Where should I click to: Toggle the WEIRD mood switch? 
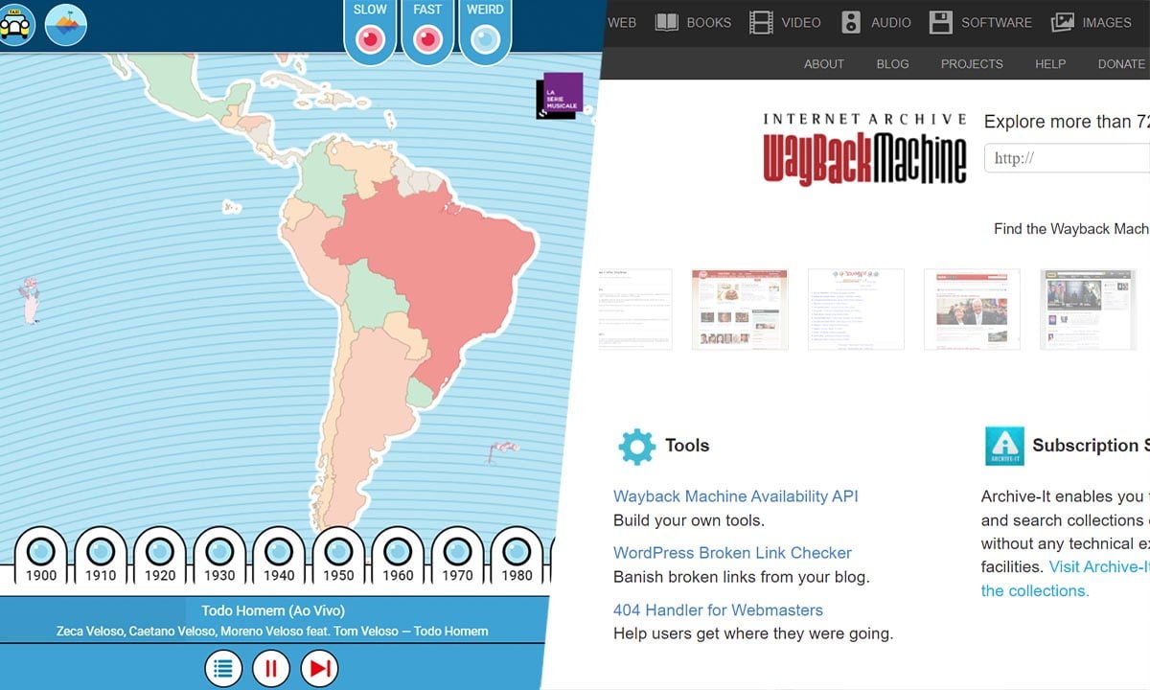coord(485,39)
